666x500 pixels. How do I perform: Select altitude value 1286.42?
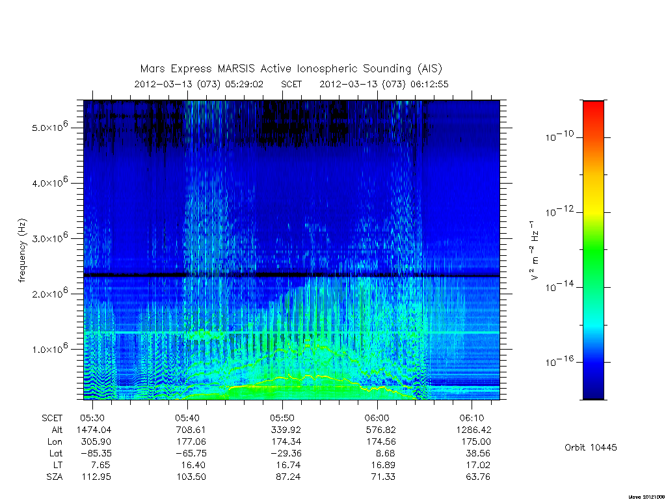tap(473, 430)
